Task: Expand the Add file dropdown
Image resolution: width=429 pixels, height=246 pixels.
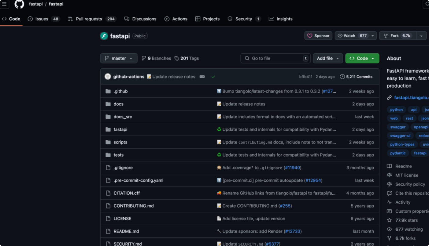Action: pos(328,58)
